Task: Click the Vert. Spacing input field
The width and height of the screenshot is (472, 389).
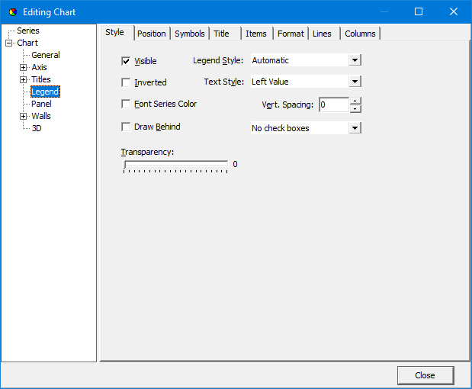Action: pos(333,104)
